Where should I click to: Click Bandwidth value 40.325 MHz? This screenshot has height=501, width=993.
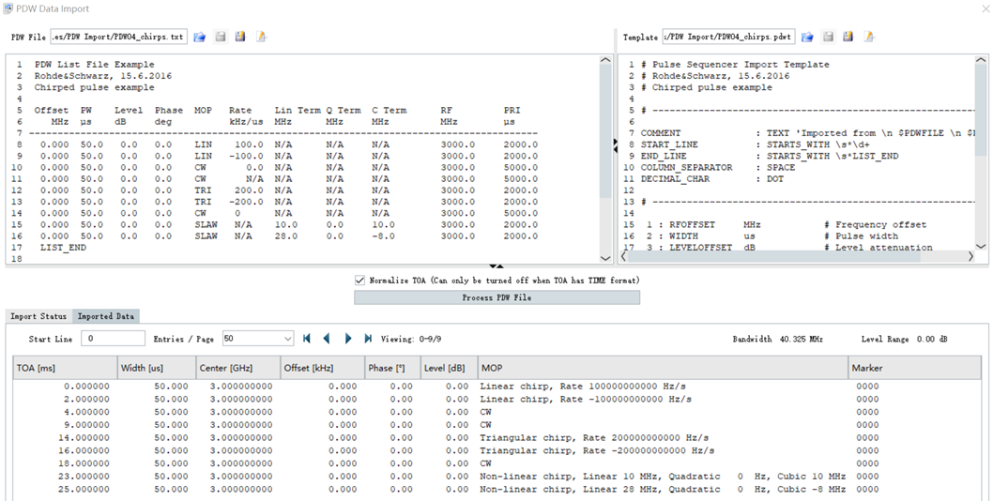802,340
